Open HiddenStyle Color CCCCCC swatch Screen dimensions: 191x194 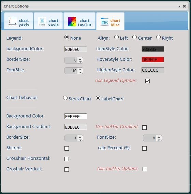153,70
